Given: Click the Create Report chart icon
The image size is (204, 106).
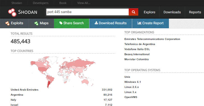Looking at the screenshot, I should pos(139,23).
